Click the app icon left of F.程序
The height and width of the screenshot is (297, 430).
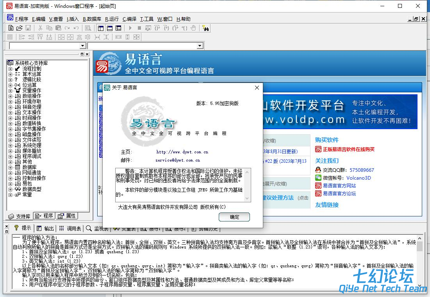coord(10,17)
